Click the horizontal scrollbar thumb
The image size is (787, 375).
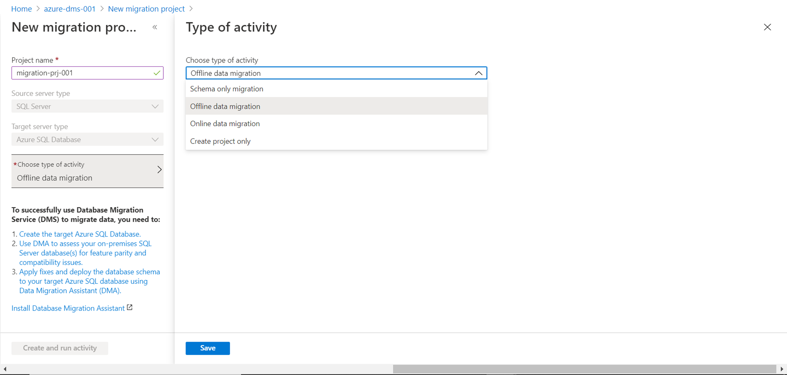tap(584, 369)
